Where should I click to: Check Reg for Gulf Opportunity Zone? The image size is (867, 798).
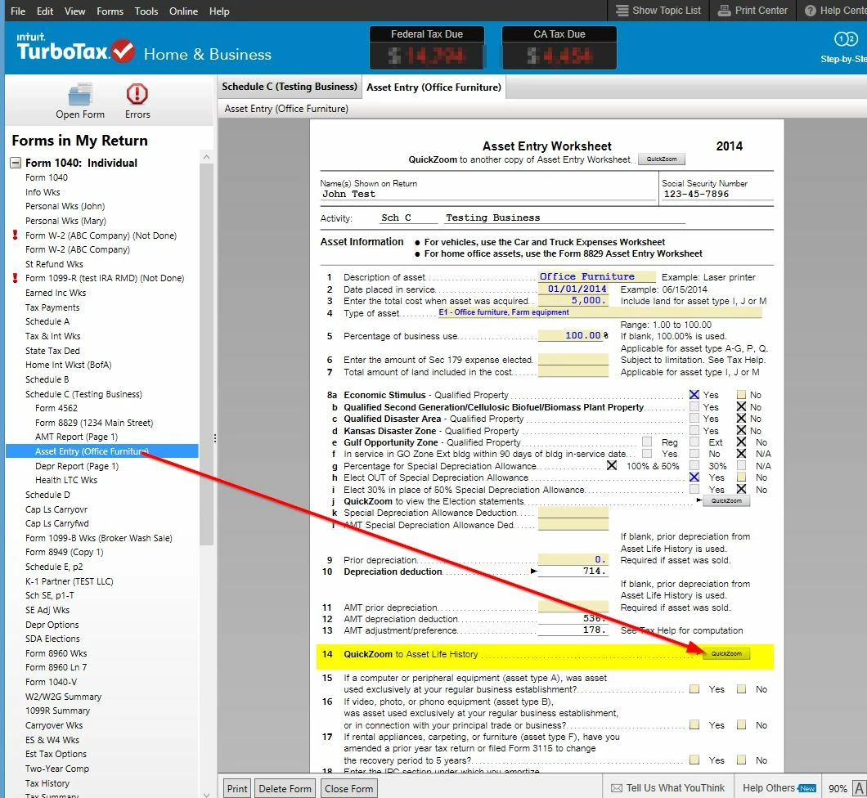[647, 442]
